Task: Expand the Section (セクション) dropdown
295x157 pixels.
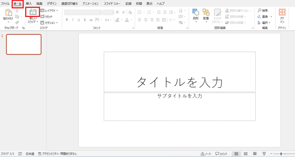Action: [49, 23]
